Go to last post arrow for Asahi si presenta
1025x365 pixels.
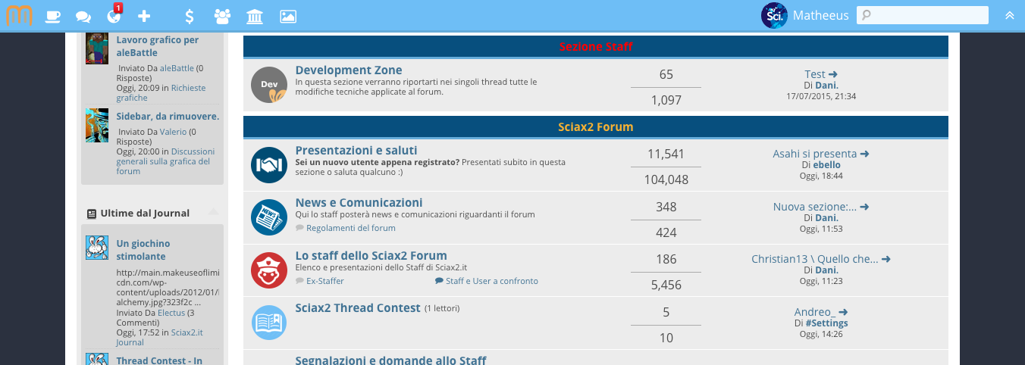[x=864, y=154]
